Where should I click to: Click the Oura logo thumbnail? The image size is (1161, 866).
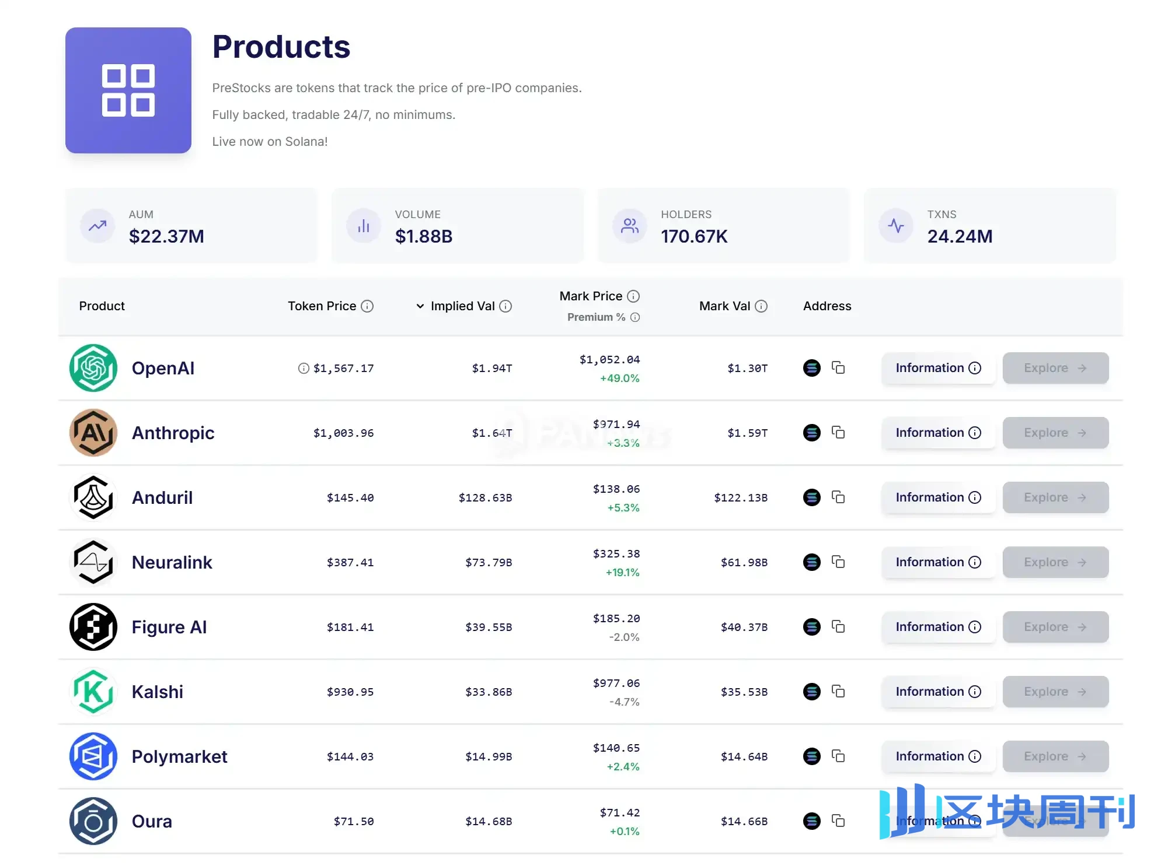(x=93, y=821)
